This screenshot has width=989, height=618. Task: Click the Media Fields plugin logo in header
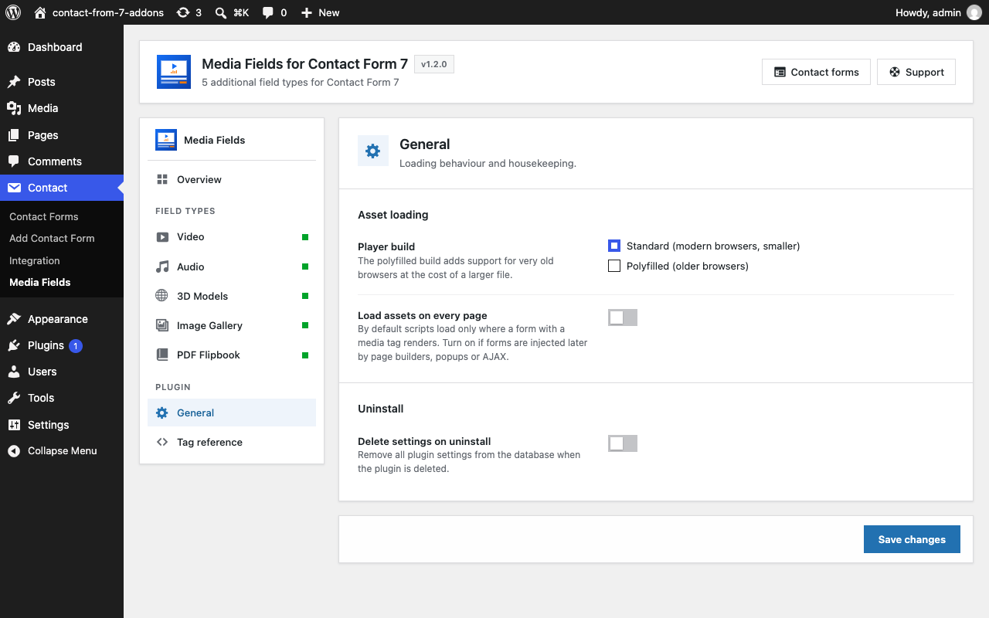pos(174,72)
